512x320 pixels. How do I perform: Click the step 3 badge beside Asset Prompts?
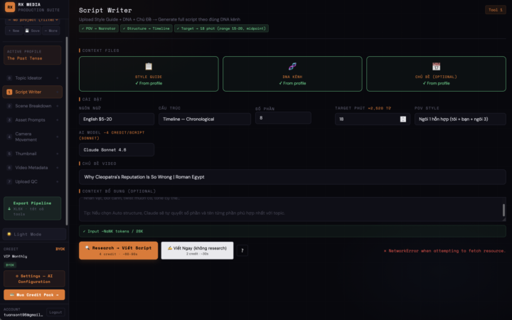pos(9,120)
